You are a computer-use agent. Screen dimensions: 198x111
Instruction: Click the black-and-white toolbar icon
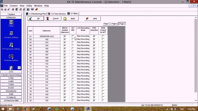click(16, 10)
